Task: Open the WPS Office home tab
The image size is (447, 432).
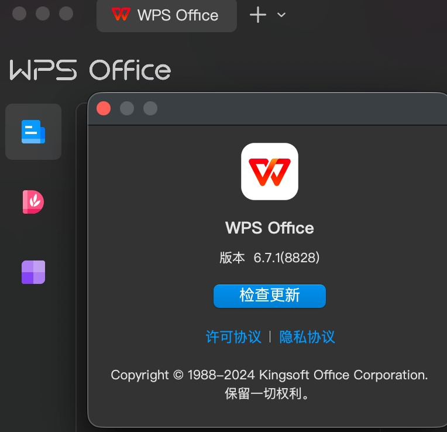Action: [167, 15]
